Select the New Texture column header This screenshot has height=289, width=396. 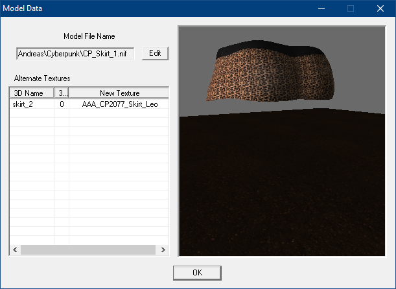point(119,93)
